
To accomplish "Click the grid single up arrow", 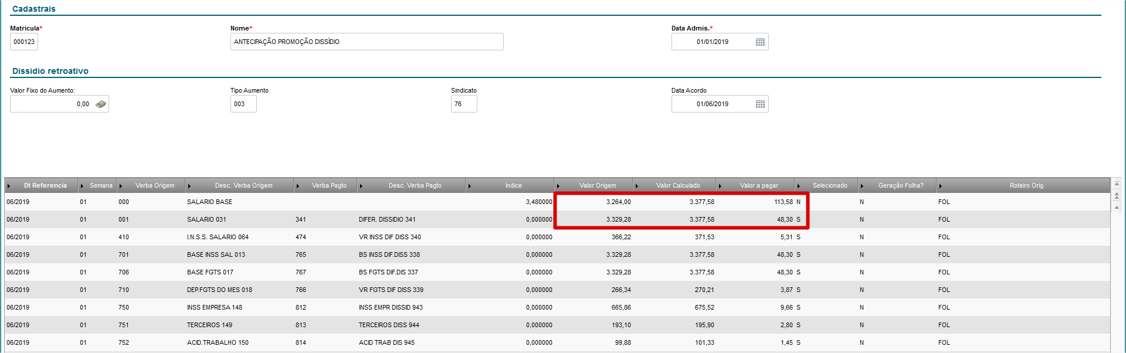I will 1117,207.
